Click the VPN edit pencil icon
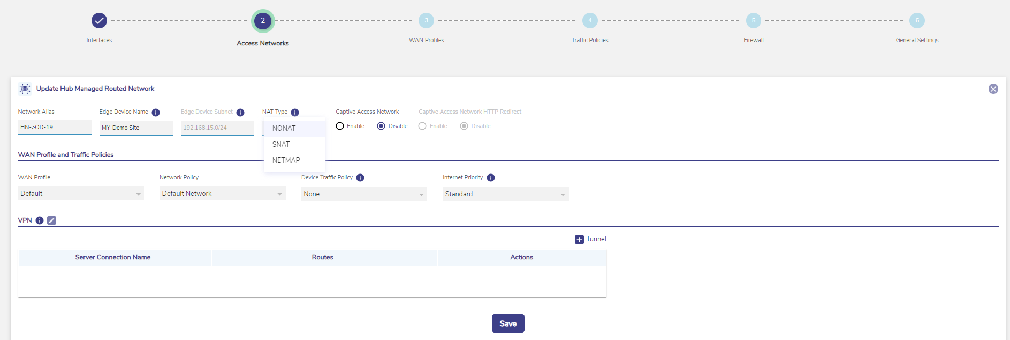The image size is (1010, 340). click(51, 220)
